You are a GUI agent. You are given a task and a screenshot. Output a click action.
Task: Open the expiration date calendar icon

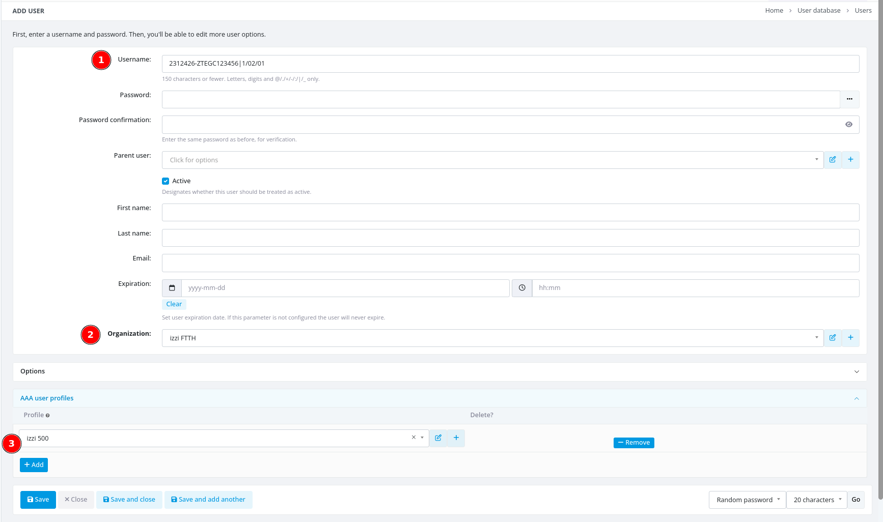click(172, 288)
